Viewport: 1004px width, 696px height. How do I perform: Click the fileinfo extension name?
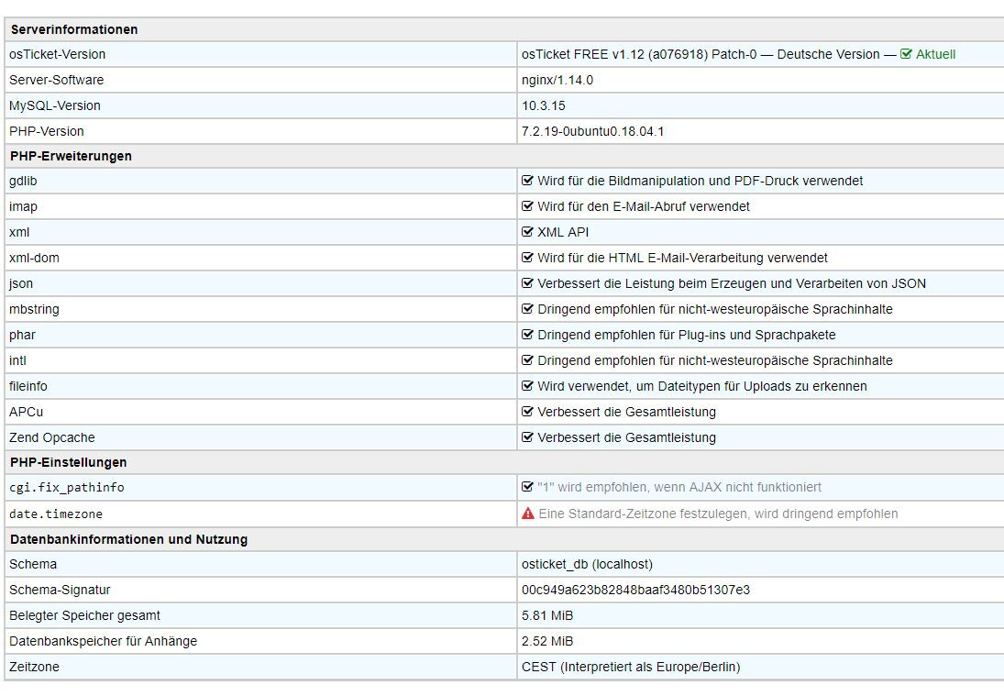point(28,386)
